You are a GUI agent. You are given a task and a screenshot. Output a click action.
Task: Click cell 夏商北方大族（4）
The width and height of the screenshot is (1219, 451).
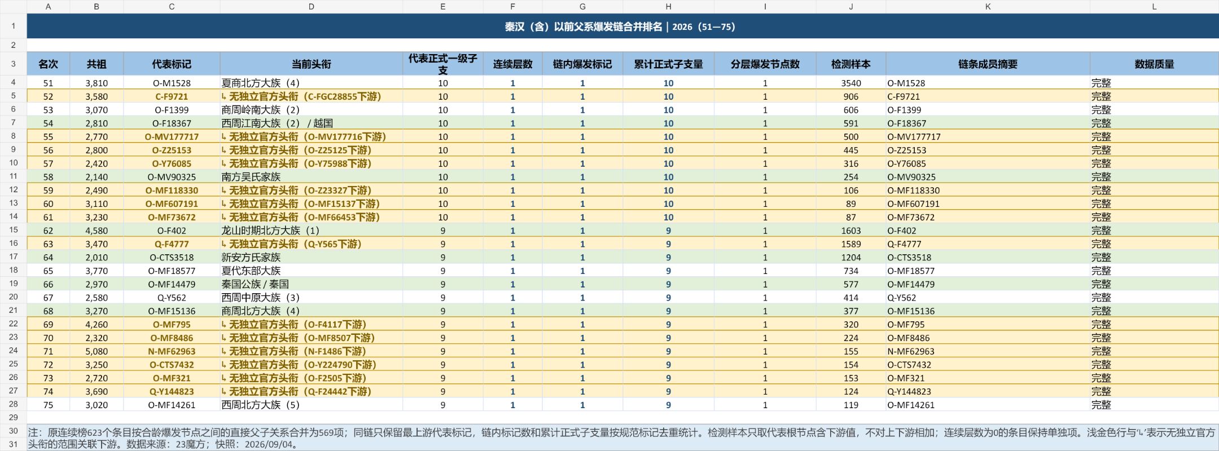[311, 83]
